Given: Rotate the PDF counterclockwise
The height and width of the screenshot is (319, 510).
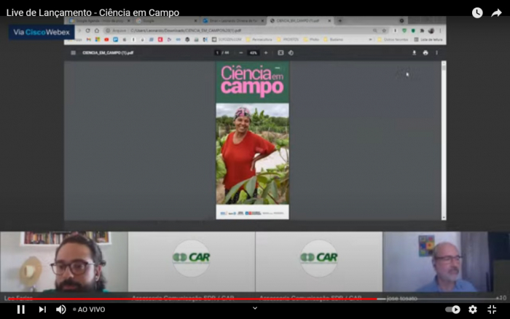Looking at the screenshot, I should [x=291, y=52].
